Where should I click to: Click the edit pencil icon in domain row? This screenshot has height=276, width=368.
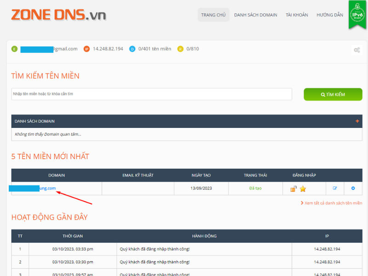point(335,188)
